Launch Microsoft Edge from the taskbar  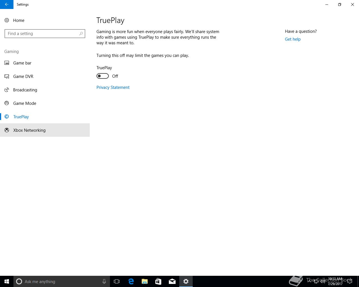pos(131,281)
